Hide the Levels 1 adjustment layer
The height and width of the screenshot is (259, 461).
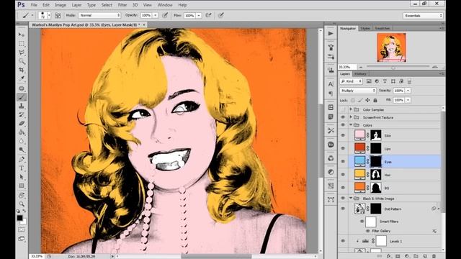point(343,241)
